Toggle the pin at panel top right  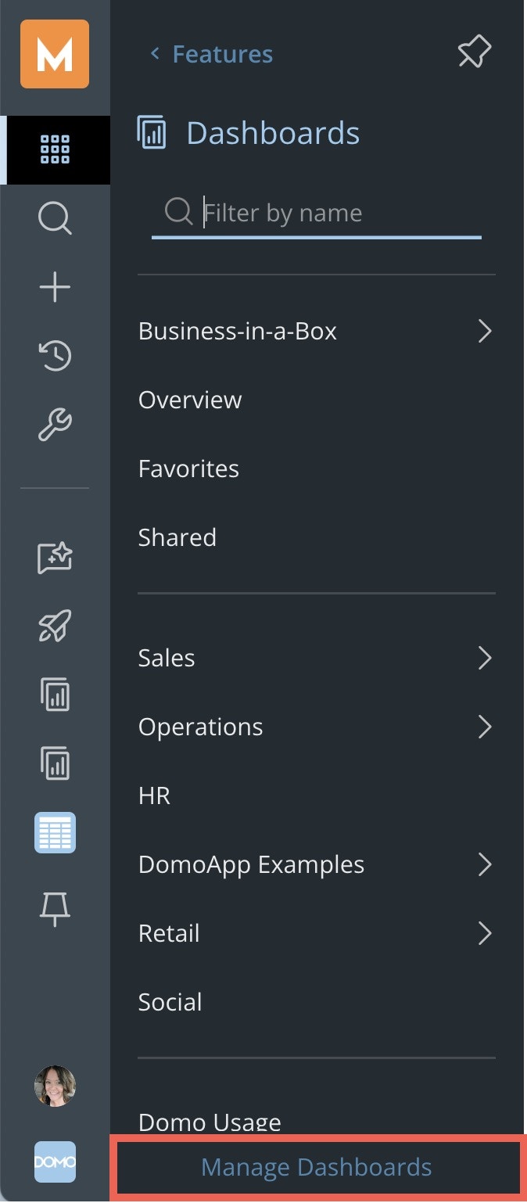[474, 53]
